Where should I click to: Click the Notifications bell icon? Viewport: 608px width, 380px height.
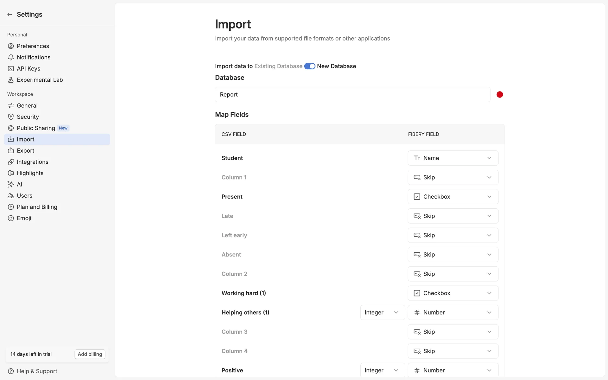[x=11, y=57]
